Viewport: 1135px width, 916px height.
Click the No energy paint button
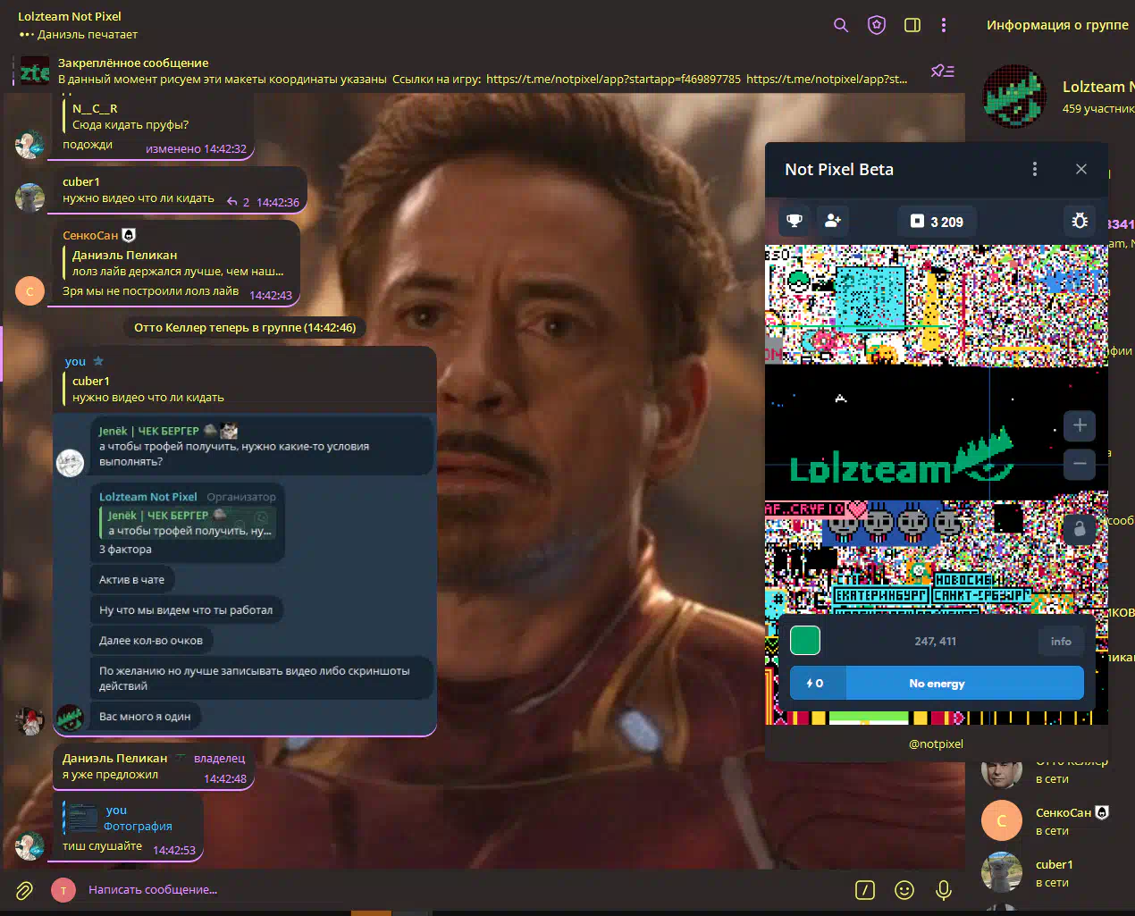coord(937,684)
